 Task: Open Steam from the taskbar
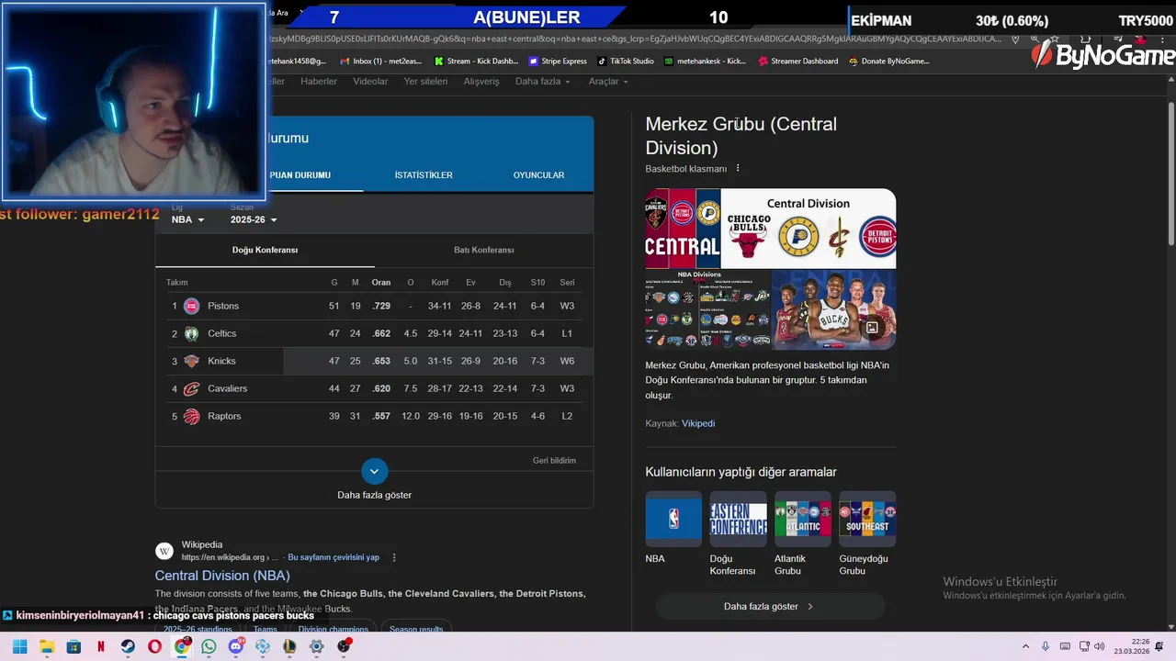128,646
